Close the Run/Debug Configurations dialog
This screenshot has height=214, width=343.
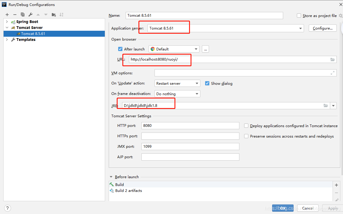click(341, 4)
